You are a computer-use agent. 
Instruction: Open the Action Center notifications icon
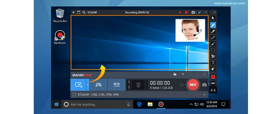(x=223, y=104)
